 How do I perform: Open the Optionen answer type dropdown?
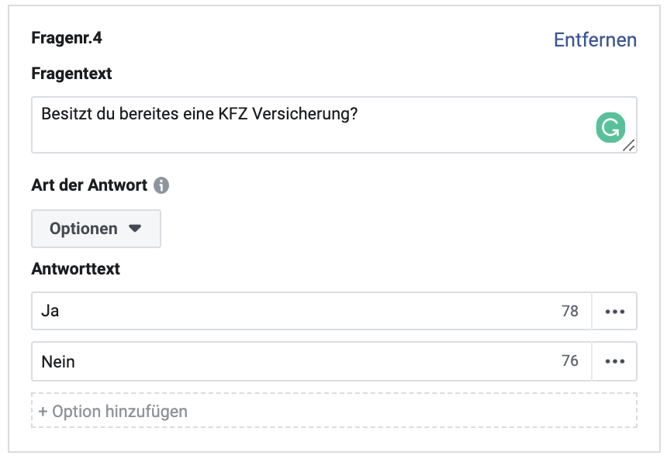96,229
